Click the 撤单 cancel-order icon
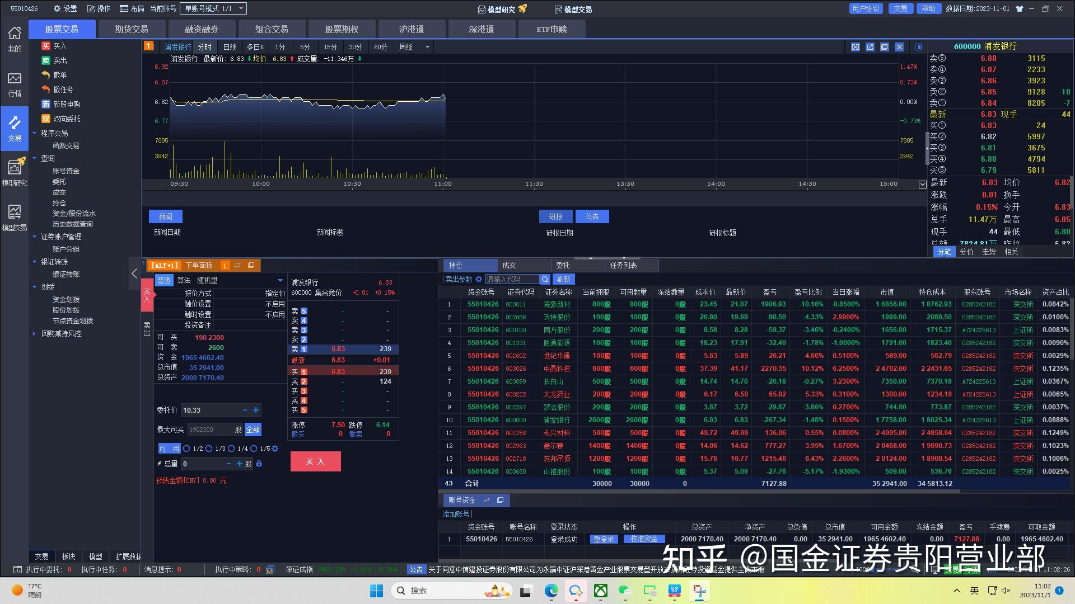 [x=46, y=75]
